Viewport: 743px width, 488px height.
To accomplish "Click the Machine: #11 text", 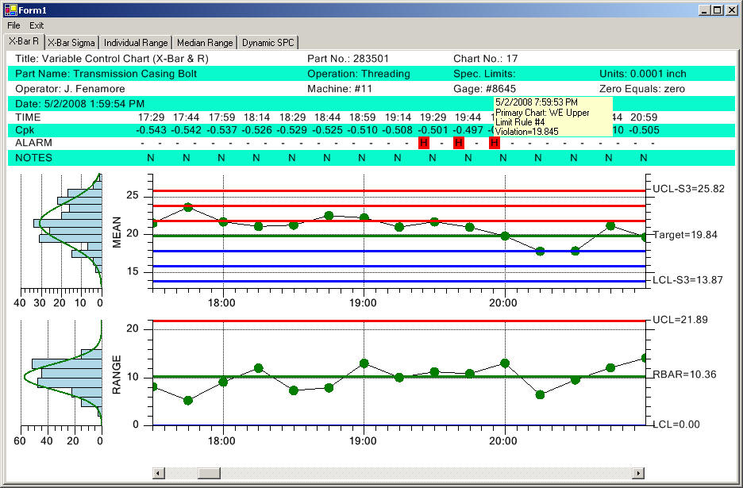I will coord(340,89).
